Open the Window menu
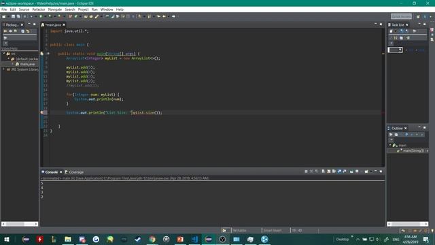 pyautogui.click(x=107, y=10)
